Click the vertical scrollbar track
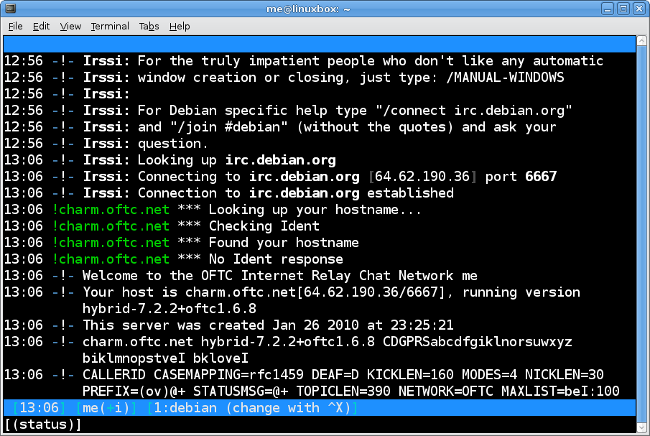 click(x=641, y=233)
